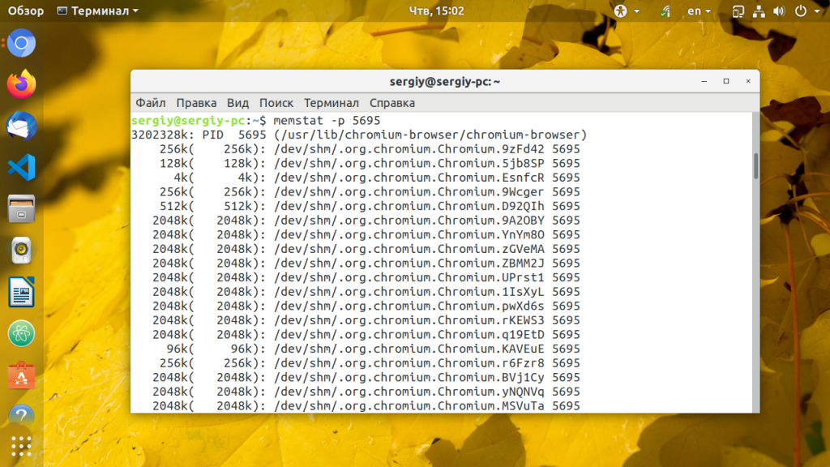Launch Firefox from the dock
830x467 pixels.
click(21, 84)
